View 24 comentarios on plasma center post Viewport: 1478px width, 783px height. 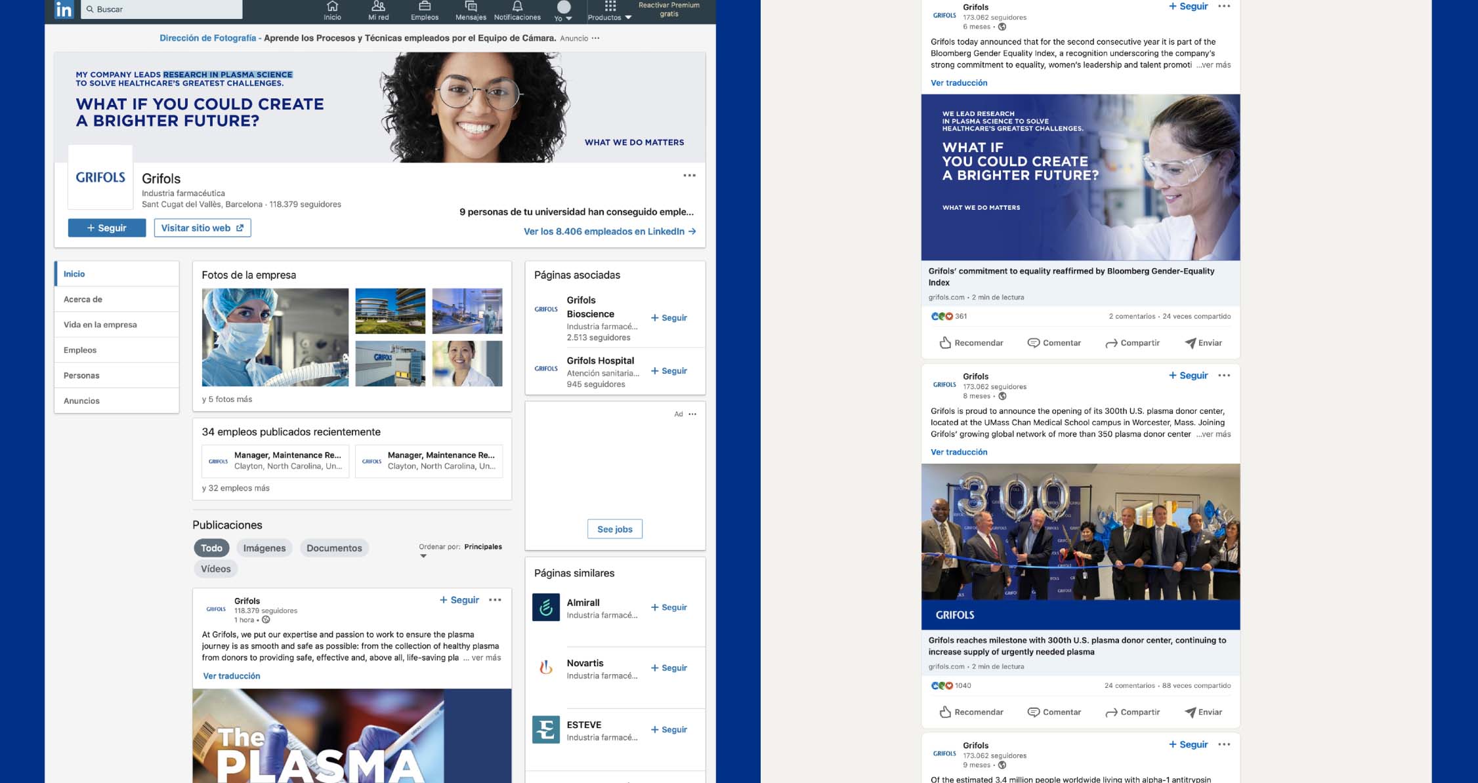pos(1130,685)
